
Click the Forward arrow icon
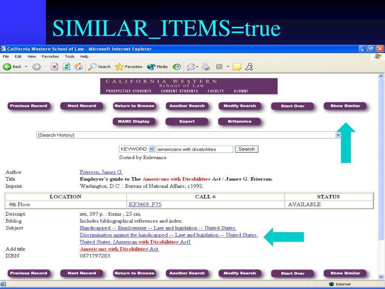(36, 67)
